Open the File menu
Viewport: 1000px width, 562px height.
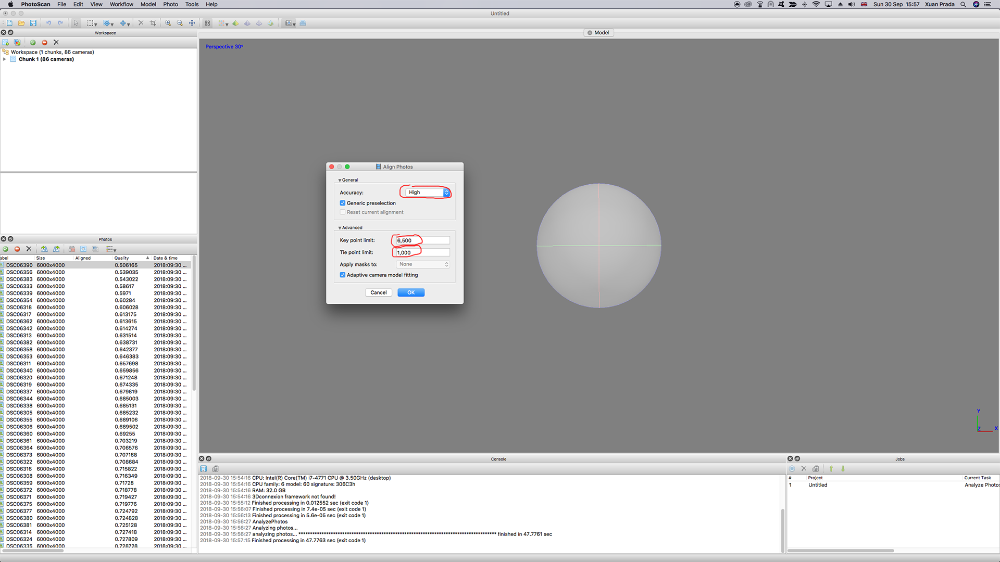click(x=61, y=4)
